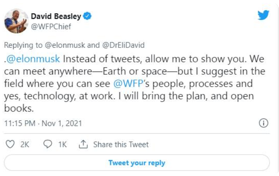Open the @WFP mention in tweet text
The image size is (279, 176).
[x=128, y=84]
